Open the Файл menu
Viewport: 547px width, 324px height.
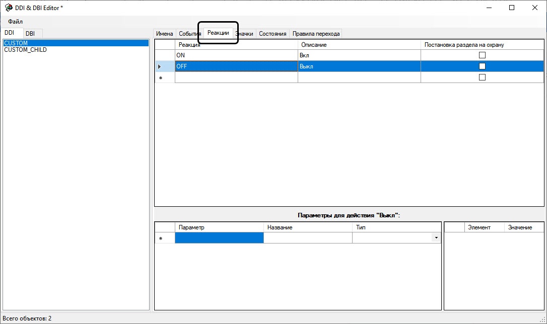15,22
